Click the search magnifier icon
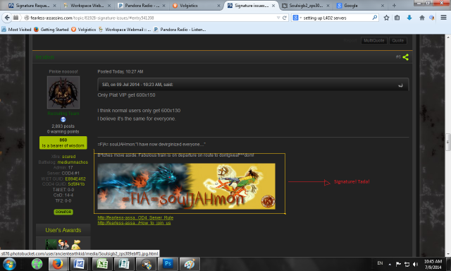 (x=374, y=18)
